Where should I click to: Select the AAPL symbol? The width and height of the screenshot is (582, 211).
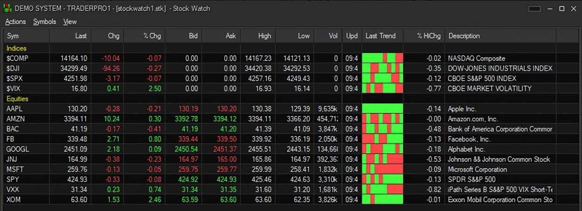[14, 109]
